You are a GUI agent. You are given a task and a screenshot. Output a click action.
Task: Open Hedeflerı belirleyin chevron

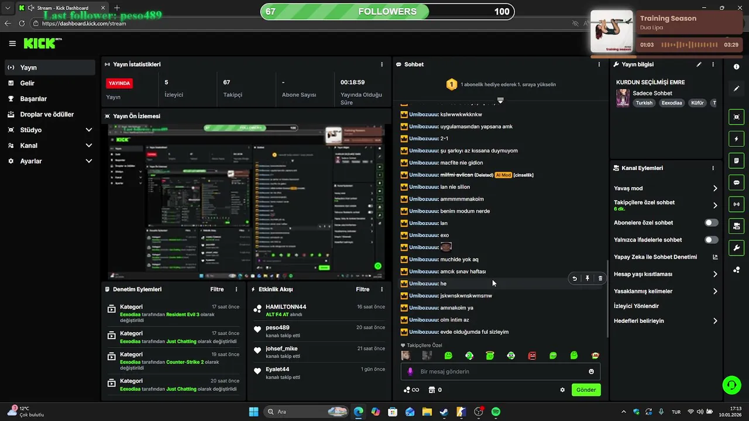click(x=715, y=321)
